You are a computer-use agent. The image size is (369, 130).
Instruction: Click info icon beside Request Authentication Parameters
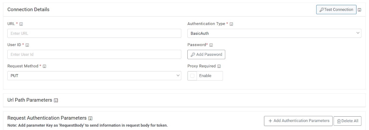90,118
